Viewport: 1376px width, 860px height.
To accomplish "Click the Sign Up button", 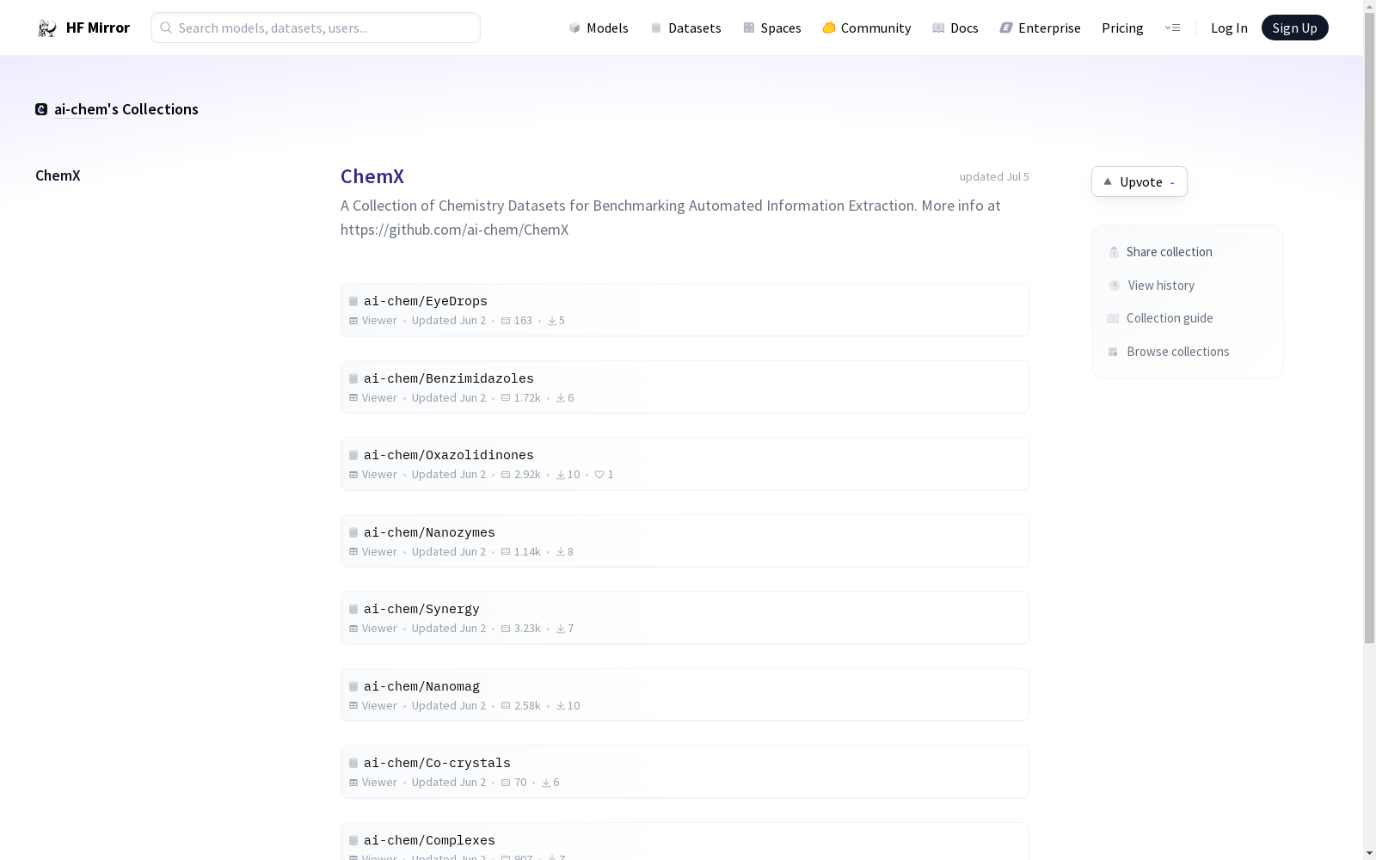I will [1295, 28].
